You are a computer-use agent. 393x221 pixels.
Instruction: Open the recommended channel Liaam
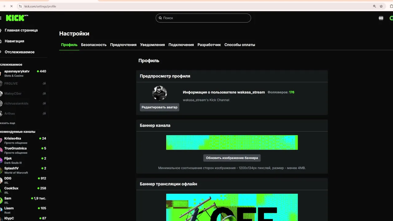[23, 210]
